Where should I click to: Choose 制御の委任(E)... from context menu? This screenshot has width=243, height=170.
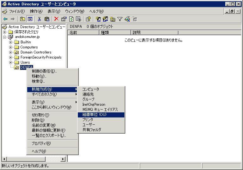point(53,71)
